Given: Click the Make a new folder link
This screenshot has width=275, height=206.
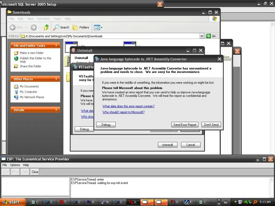Looking at the screenshot, I should tap(32, 53).
